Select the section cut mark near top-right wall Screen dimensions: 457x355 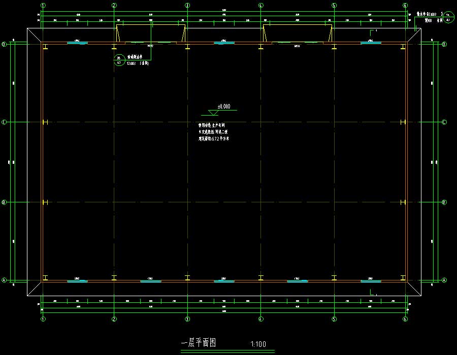(372, 33)
